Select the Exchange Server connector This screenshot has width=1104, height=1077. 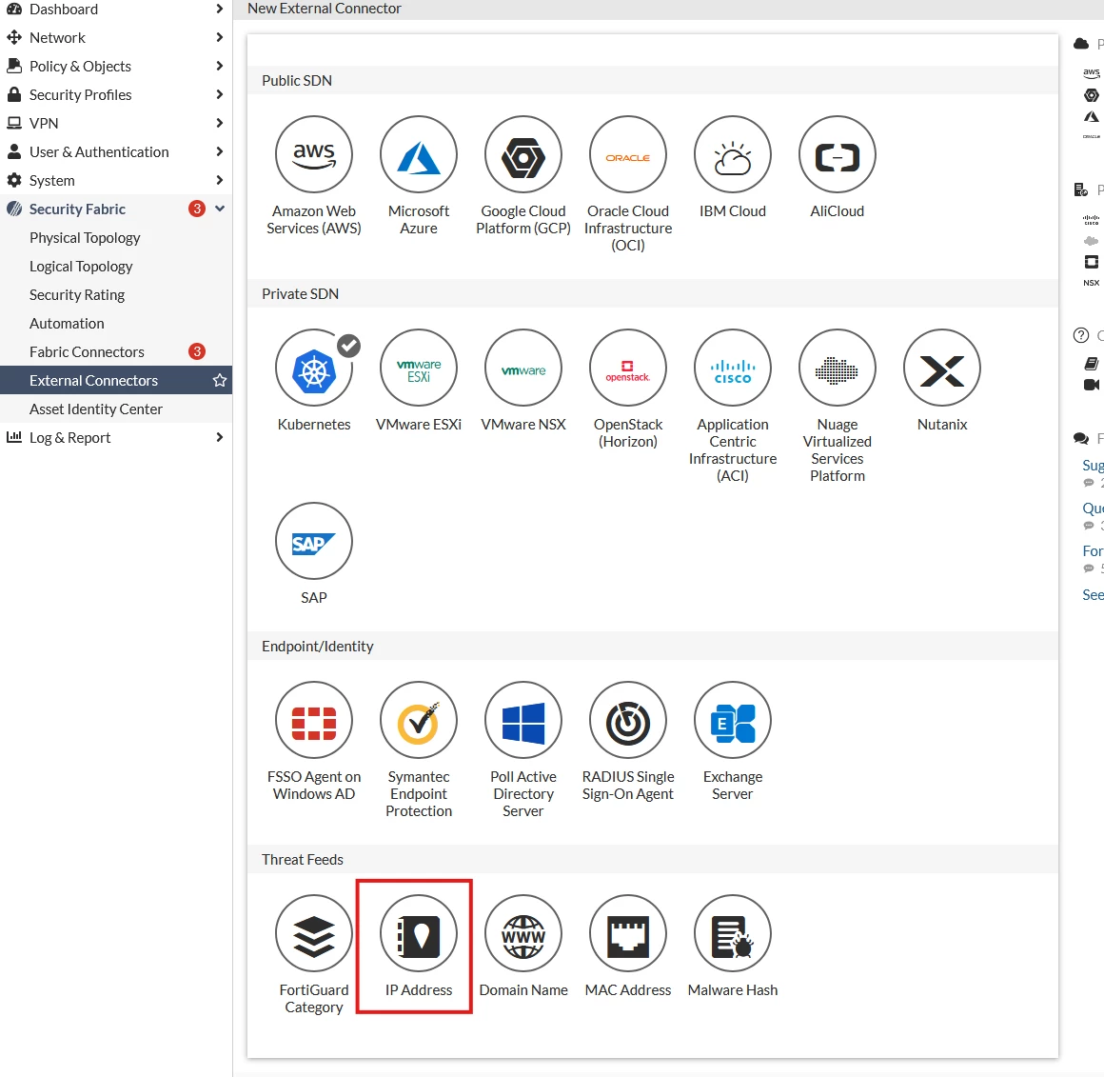[732, 720]
